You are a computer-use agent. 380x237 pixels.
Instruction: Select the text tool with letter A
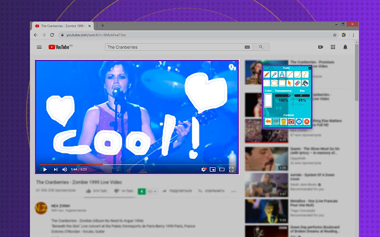tap(282, 75)
